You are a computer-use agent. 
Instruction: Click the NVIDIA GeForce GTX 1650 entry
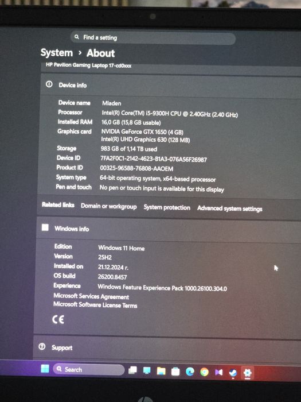click(x=142, y=132)
